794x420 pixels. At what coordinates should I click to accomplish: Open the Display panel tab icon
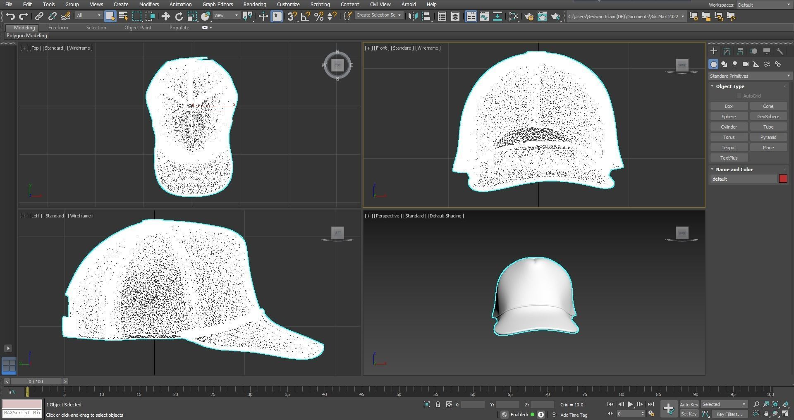pyautogui.click(x=767, y=51)
